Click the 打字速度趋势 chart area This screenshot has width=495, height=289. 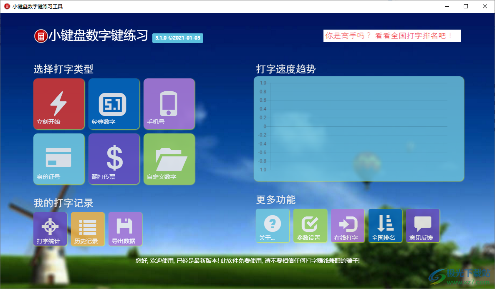359,129
